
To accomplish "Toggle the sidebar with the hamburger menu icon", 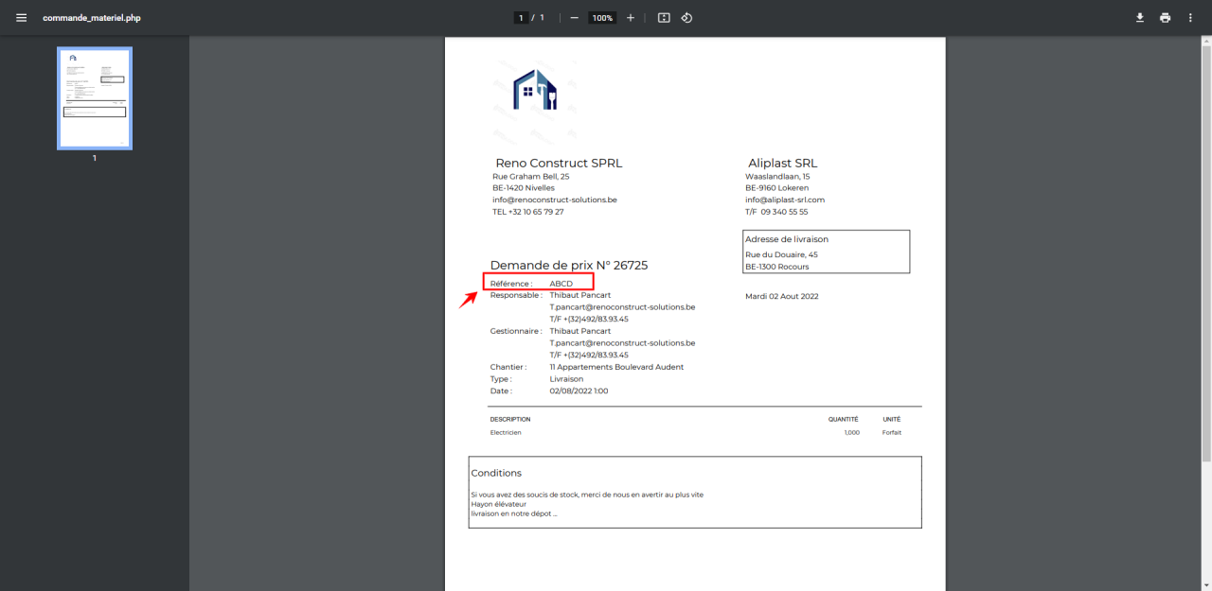I will (21, 18).
